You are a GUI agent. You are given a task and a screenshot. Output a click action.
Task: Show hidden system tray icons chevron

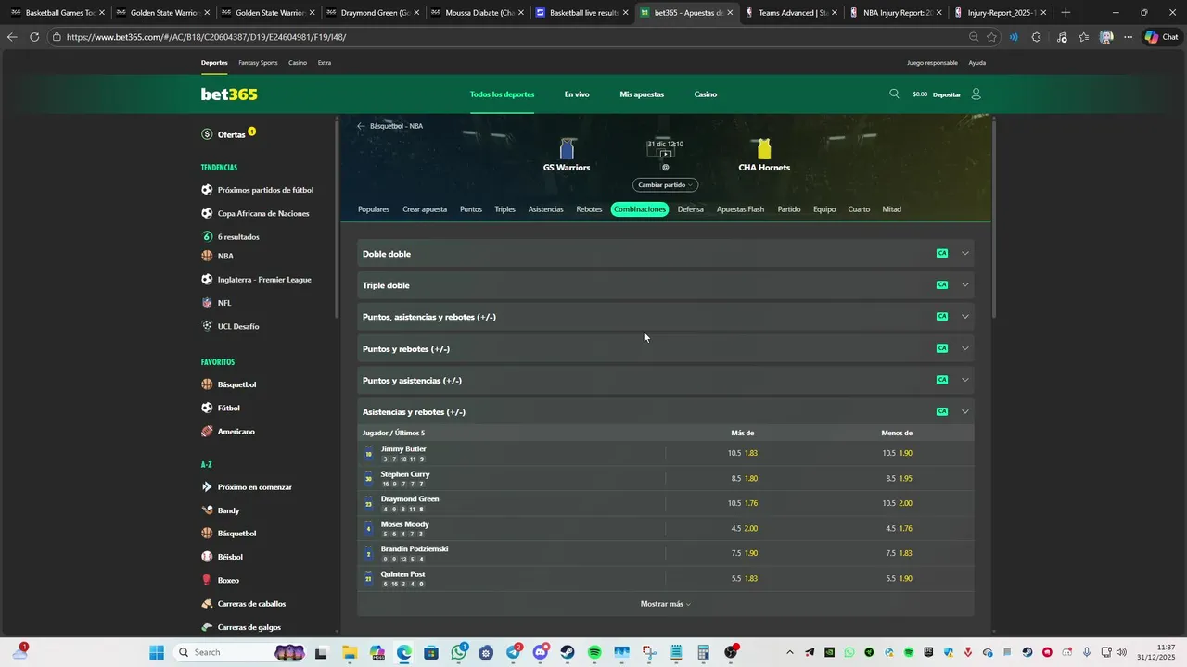[789, 652]
